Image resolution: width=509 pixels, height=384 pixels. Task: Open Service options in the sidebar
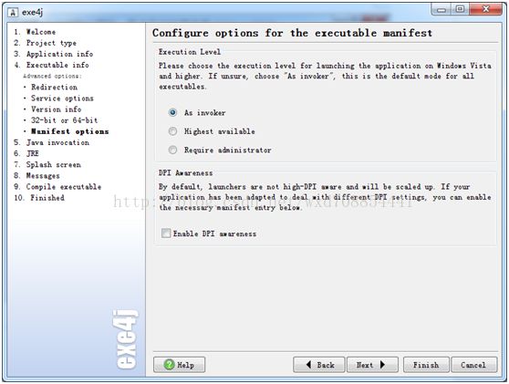click(x=62, y=98)
